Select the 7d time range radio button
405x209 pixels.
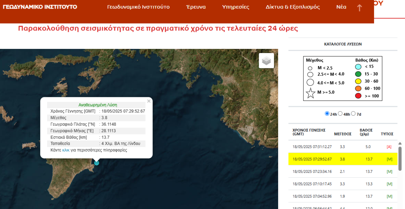point(353,114)
